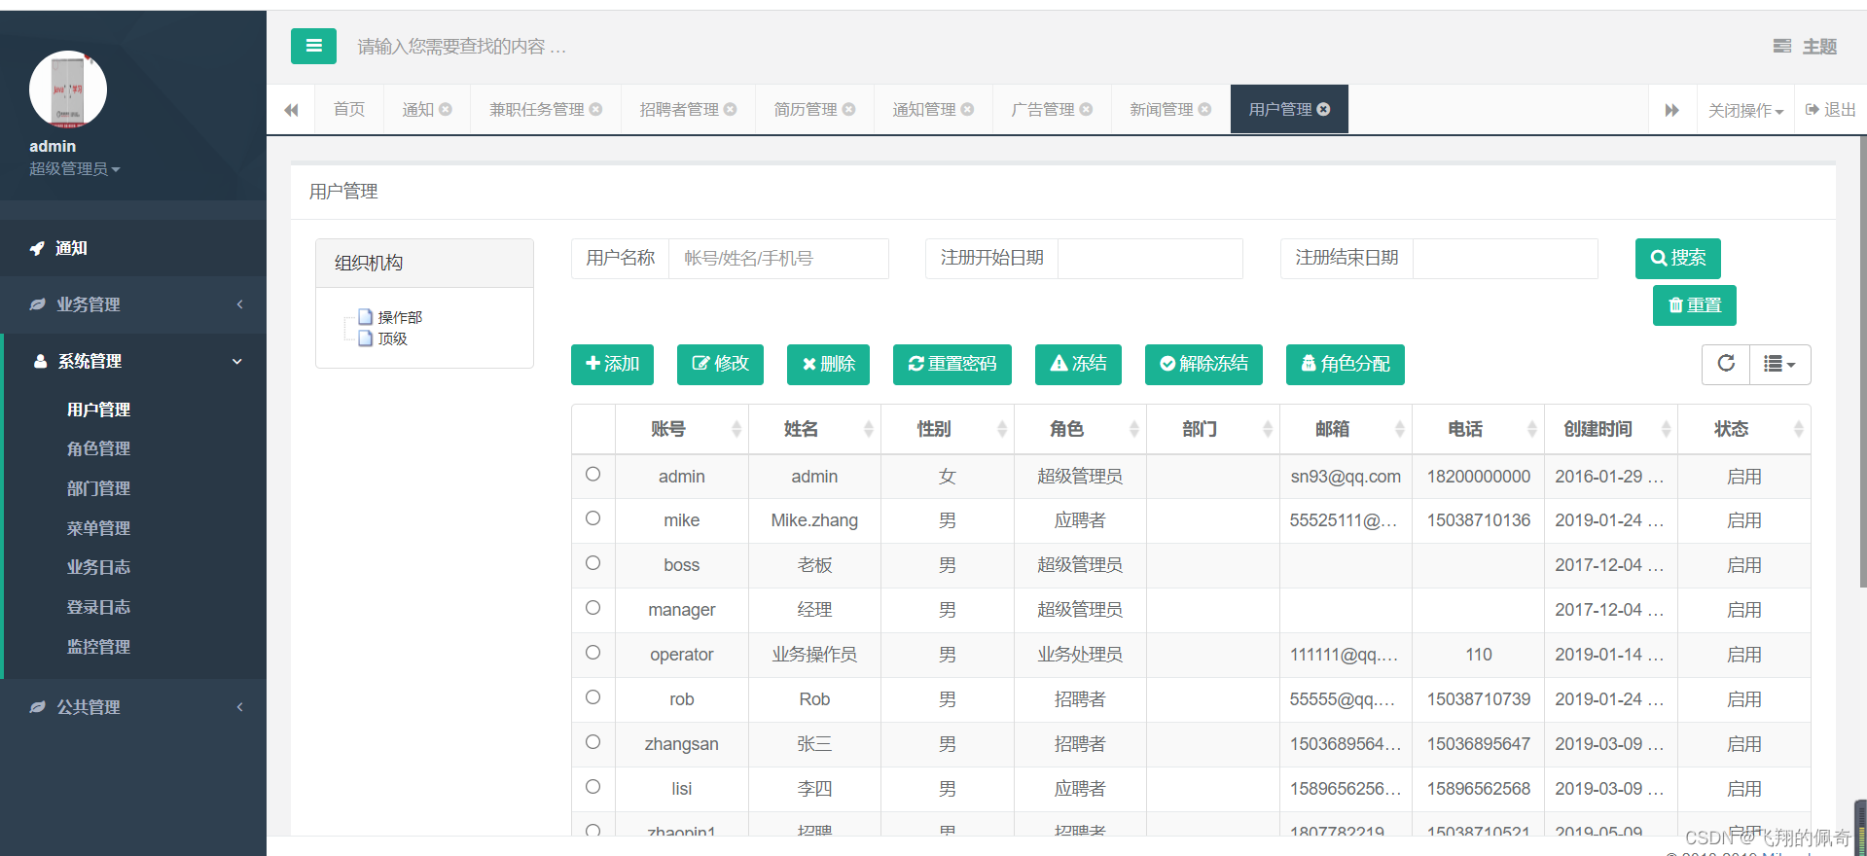Close the 新闻管理 tab via its x icon
Screen dimensions: 1867x856
pyautogui.click(x=1205, y=109)
